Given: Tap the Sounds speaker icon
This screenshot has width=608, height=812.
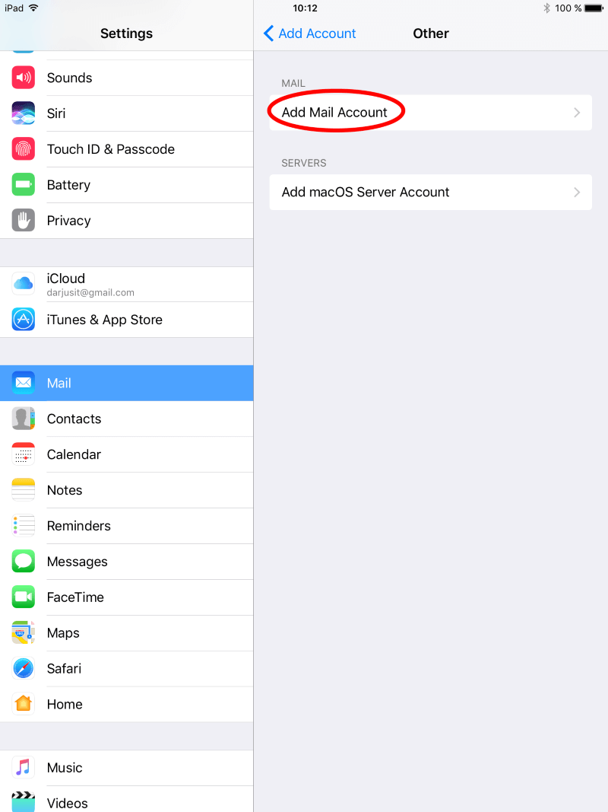Looking at the screenshot, I should (24, 78).
